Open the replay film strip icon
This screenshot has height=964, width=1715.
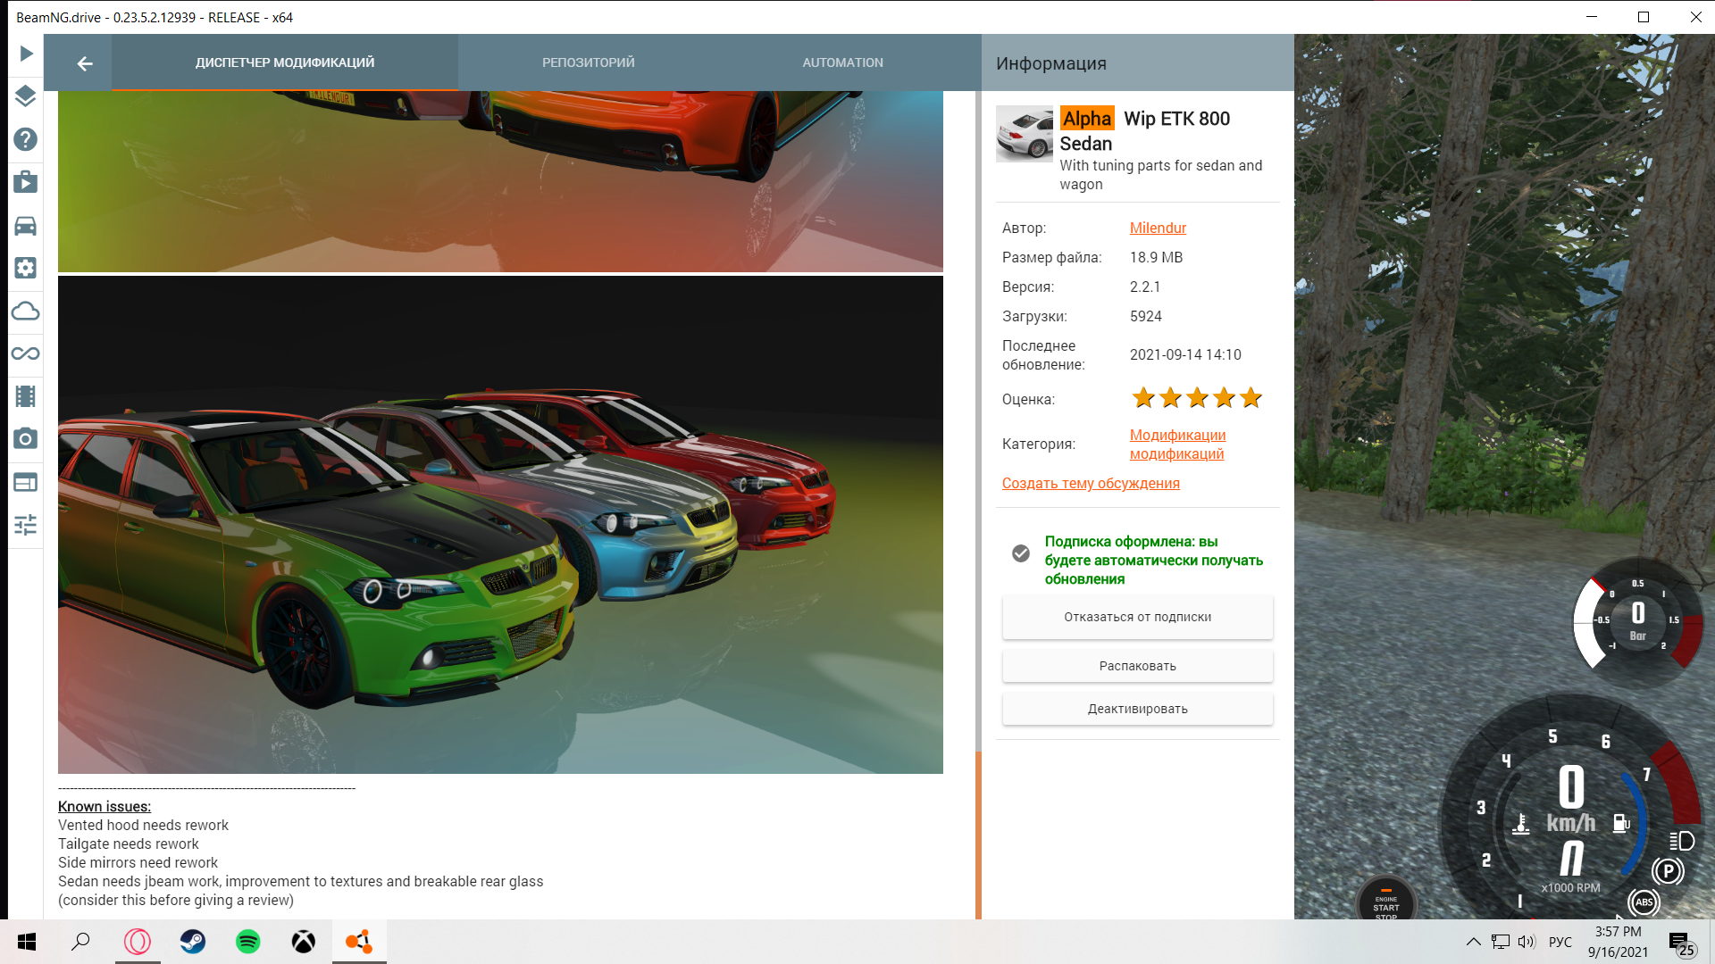coord(26,396)
